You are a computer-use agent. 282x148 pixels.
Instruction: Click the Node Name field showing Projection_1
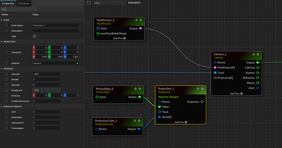(x=56, y=26)
